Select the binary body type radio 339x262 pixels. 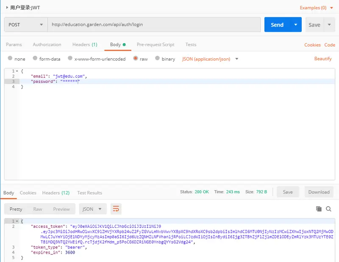(157, 58)
